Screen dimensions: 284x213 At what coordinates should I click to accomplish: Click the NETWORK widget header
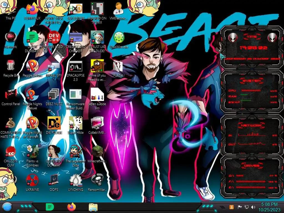pos(252,125)
